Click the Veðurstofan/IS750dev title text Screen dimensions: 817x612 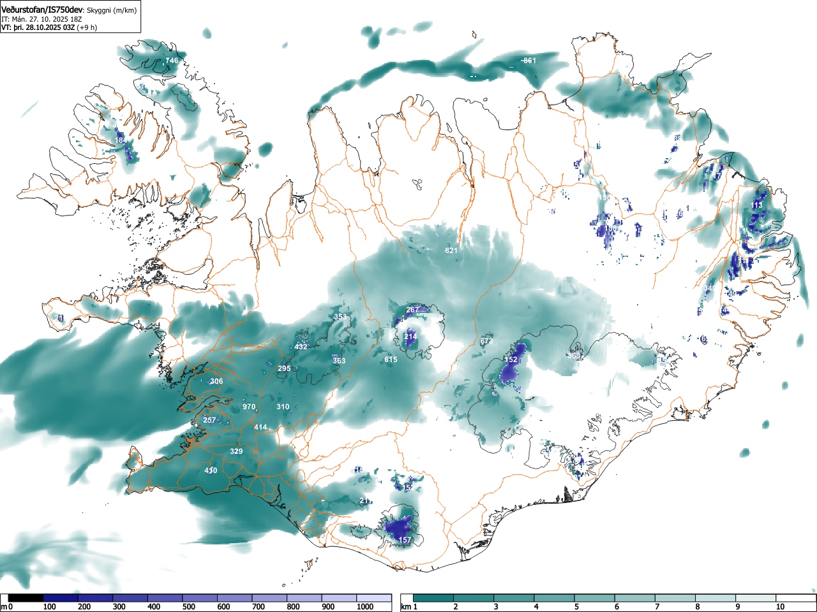tap(43, 10)
